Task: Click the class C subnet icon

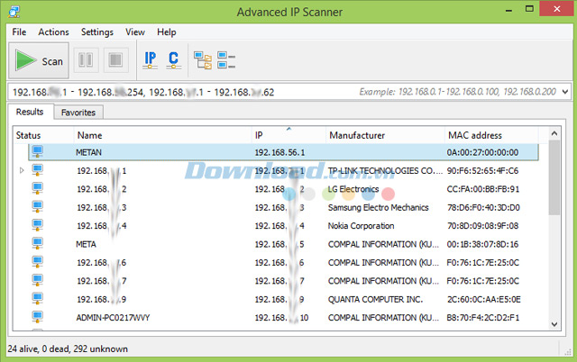Action: point(173,60)
